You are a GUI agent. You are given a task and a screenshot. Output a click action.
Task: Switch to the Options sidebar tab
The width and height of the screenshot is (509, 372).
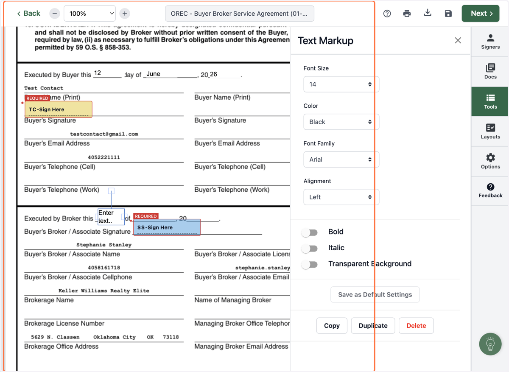click(x=490, y=161)
